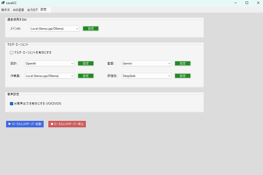The width and height of the screenshot is (263, 175).
Task: Switch to the 指示文 tab
Action: tap(5, 10)
